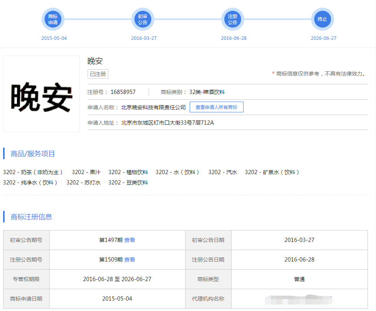Click the 3202 - 苏打水 item
Screen dimensions: 376x311
pos(83,183)
